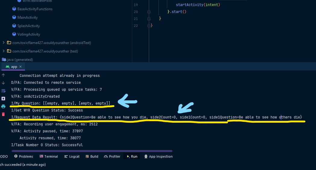Click the Run tab play icon
Image resolution: width=316 pixels, height=170 pixels.
128,156
